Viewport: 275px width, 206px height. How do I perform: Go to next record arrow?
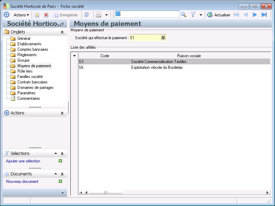[x=255, y=15]
